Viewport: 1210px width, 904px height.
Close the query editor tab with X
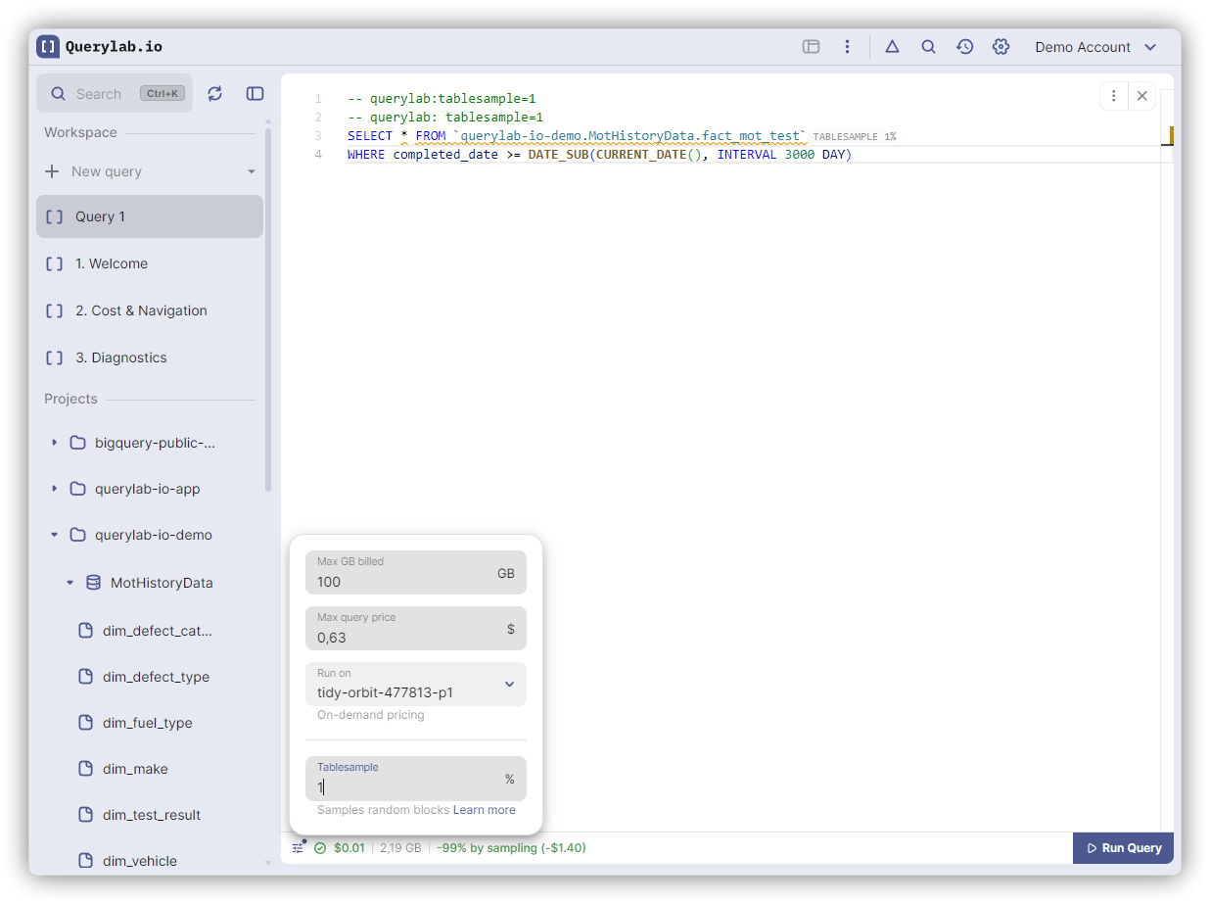pos(1141,96)
